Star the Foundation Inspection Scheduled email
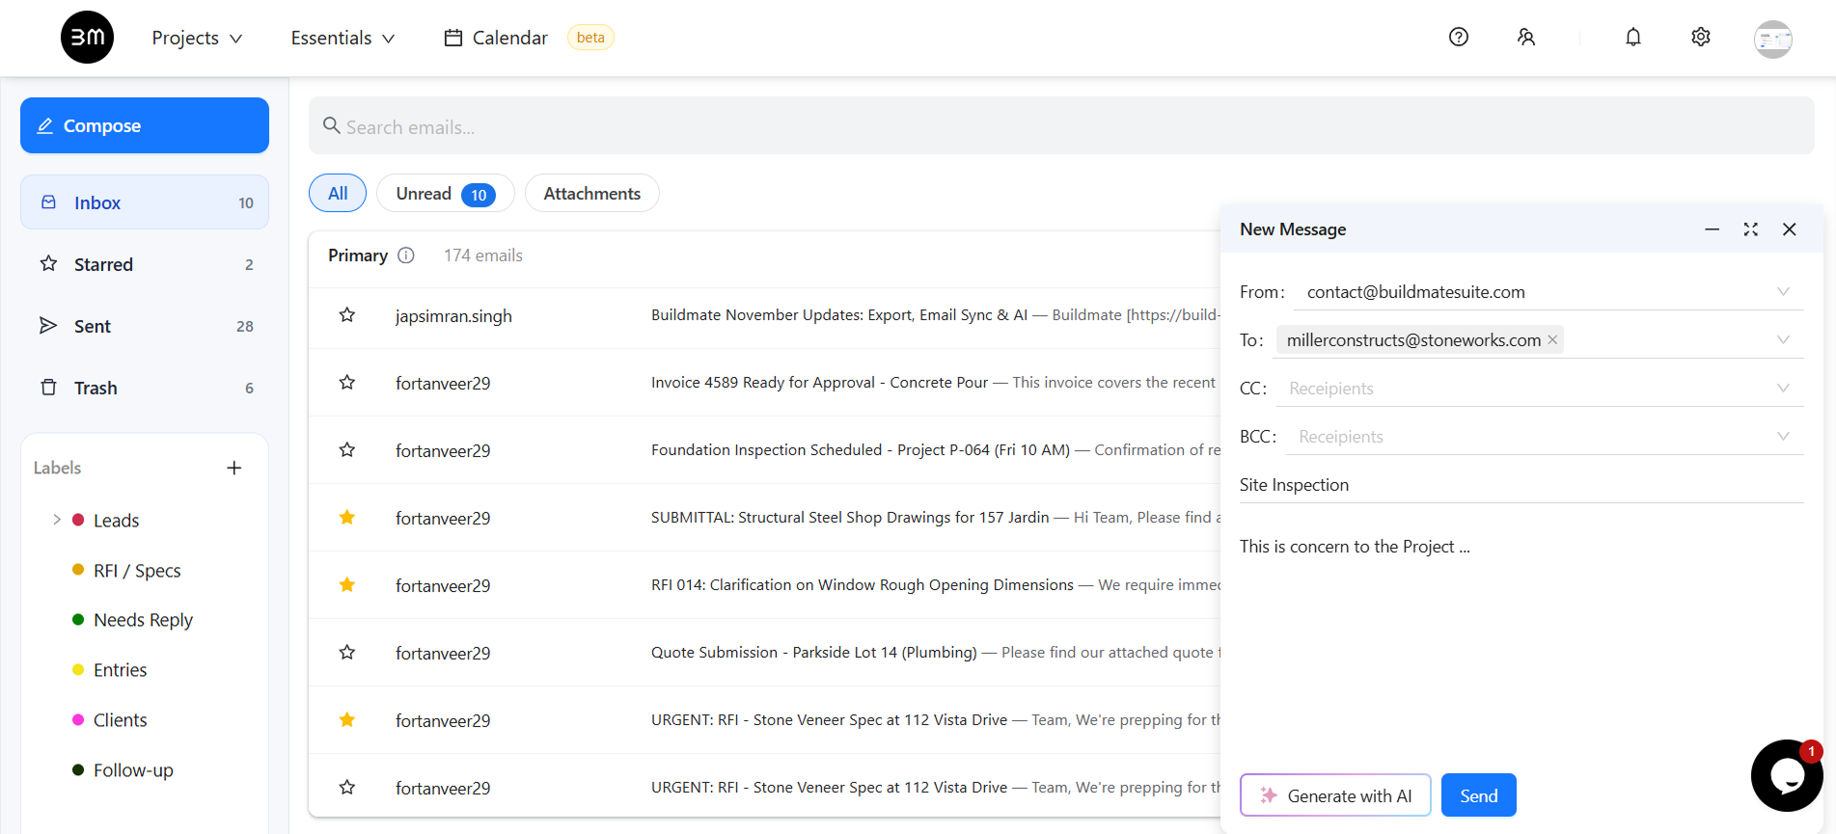The width and height of the screenshot is (1836, 834). point(347,450)
